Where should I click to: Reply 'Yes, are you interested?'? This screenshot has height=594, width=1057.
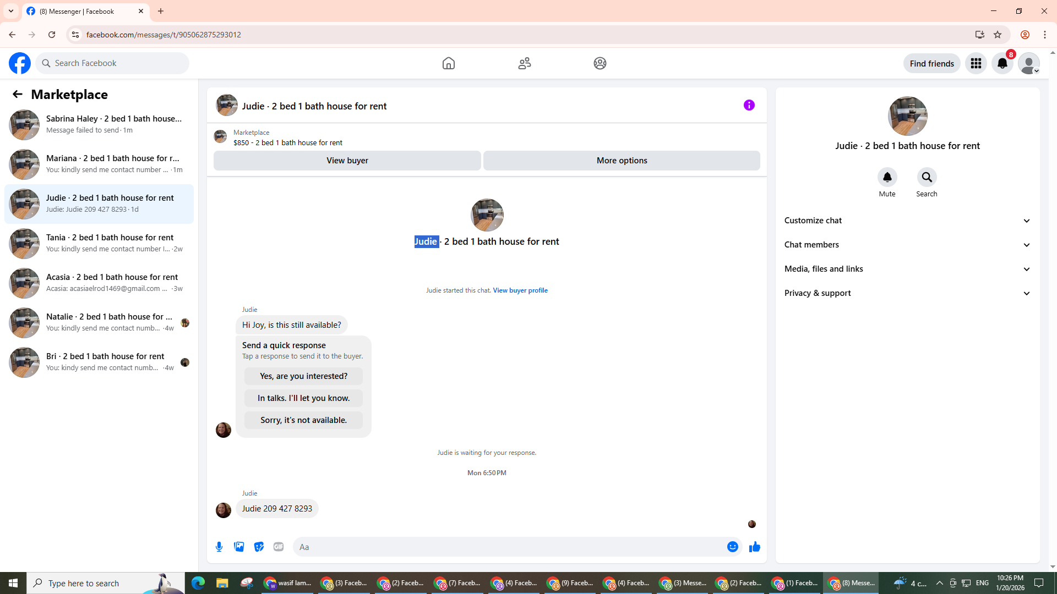[x=304, y=376]
